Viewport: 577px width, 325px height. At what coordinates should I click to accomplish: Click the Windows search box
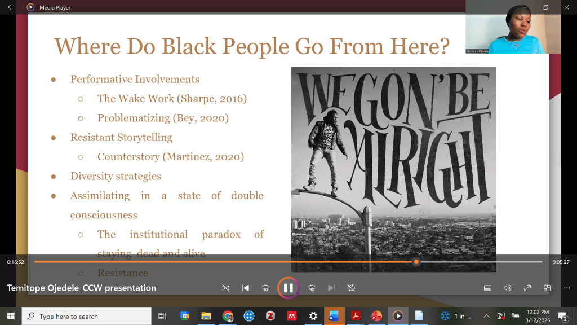tap(87, 317)
